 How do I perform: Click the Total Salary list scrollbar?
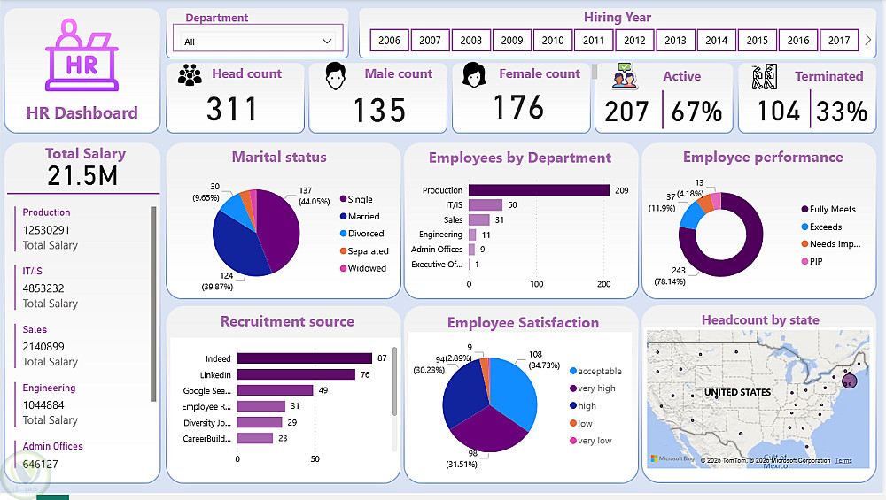tap(153, 304)
